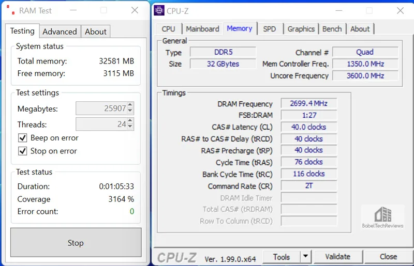Click the empty DRAM Idle Timer field
This screenshot has height=266, width=414.
click(308, 197)
